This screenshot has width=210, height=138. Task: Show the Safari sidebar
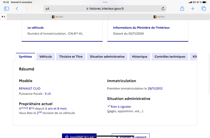pos(6,9)
